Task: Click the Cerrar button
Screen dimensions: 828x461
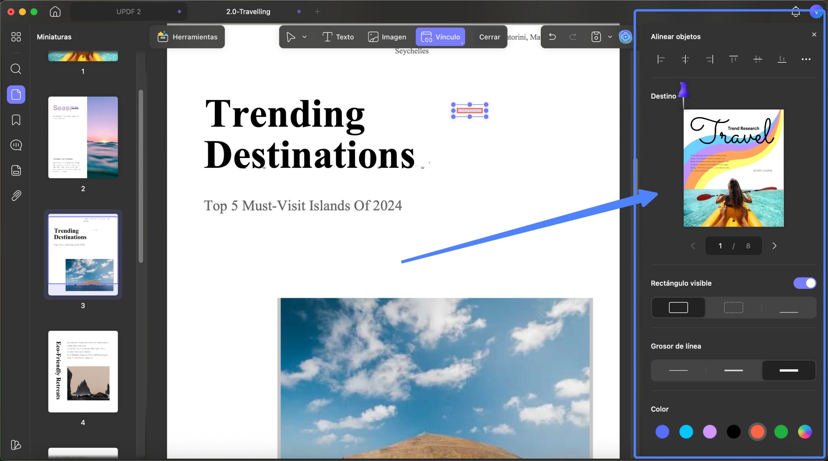Action: pyautogui.click(x=489, y=37)
